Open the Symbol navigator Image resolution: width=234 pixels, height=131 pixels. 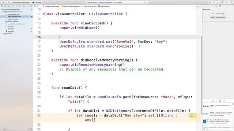[9, 7]
